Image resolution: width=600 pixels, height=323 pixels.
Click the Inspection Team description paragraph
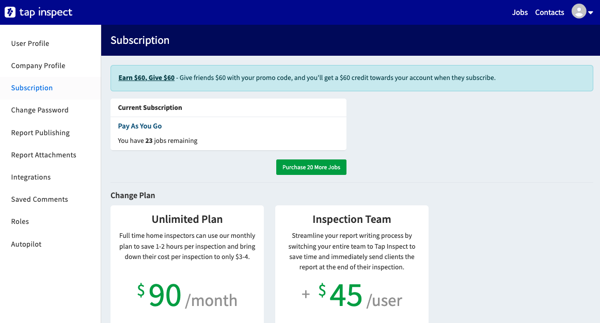click(352, 251)
